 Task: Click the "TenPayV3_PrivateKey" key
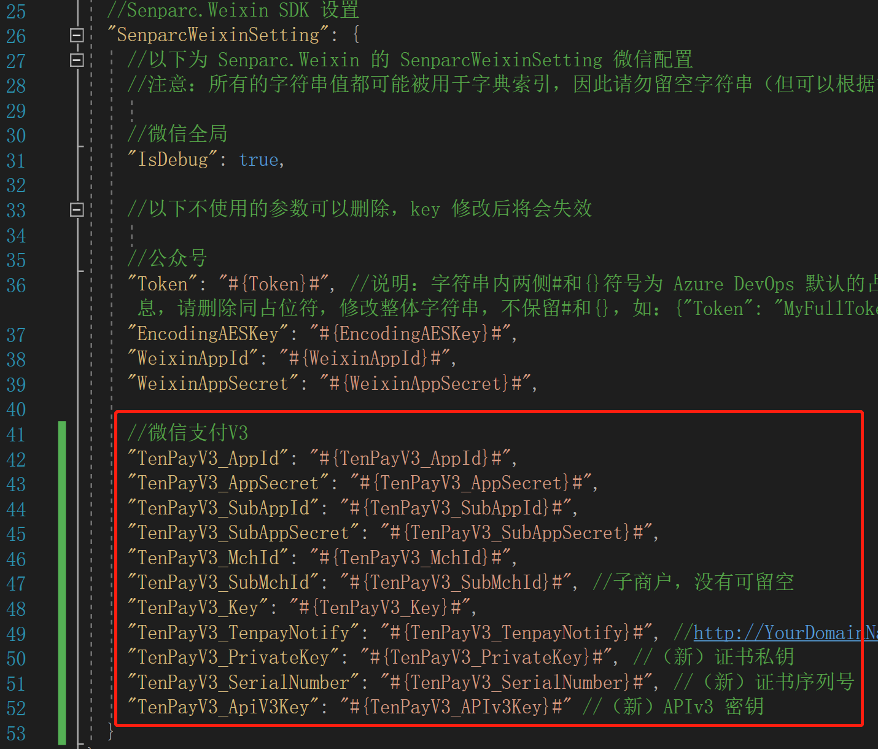coord(233,657)
